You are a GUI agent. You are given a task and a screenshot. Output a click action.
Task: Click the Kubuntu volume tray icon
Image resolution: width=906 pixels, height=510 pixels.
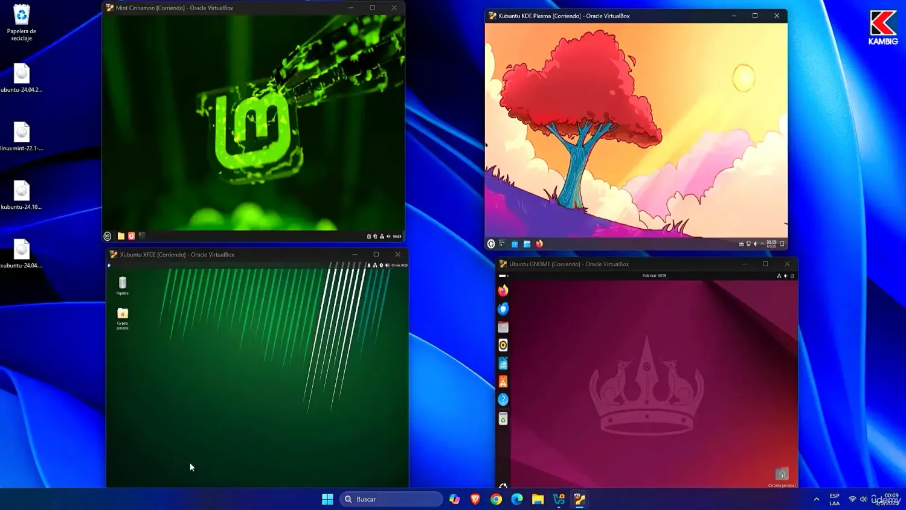point(755,244)
